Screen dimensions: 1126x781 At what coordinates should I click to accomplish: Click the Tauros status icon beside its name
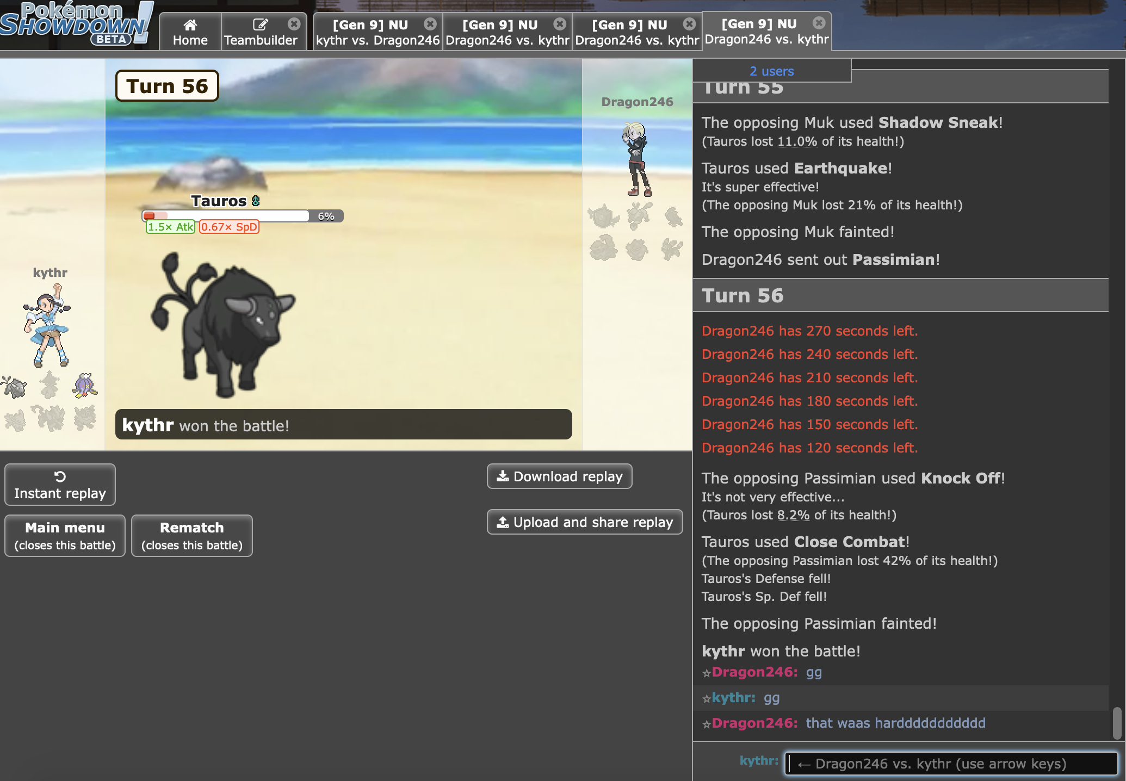256,201
